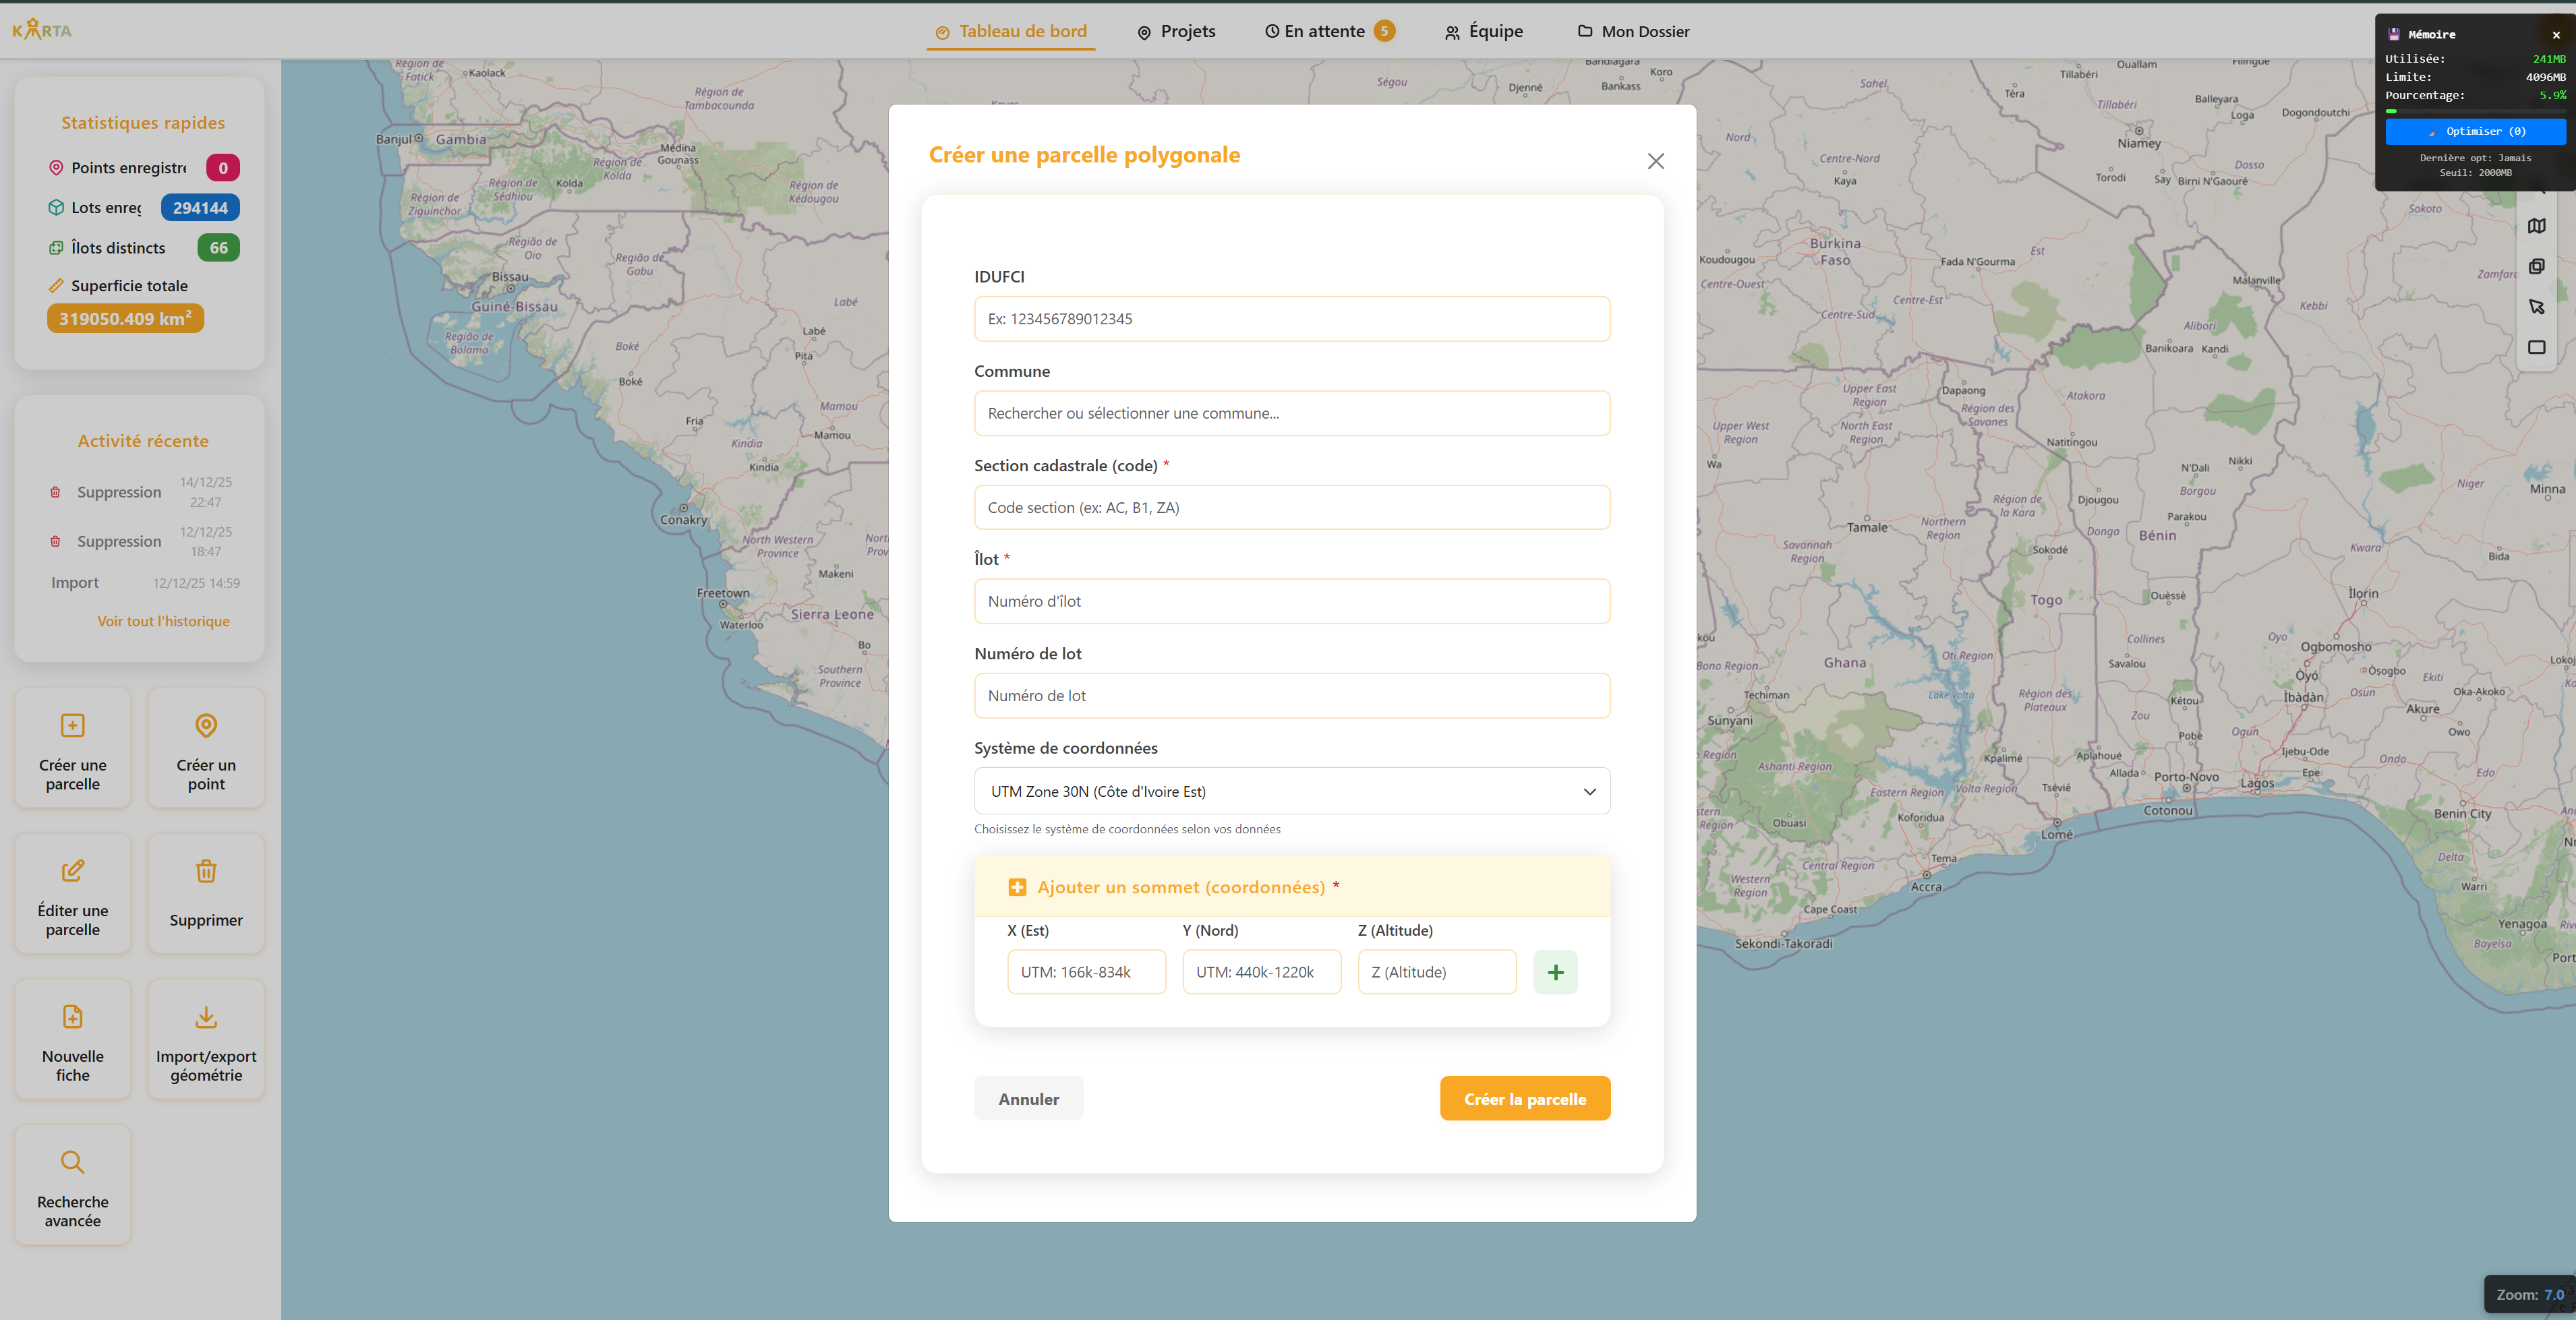
Task: Click the Numéro d'îlot field
Action: point(1292,601)
